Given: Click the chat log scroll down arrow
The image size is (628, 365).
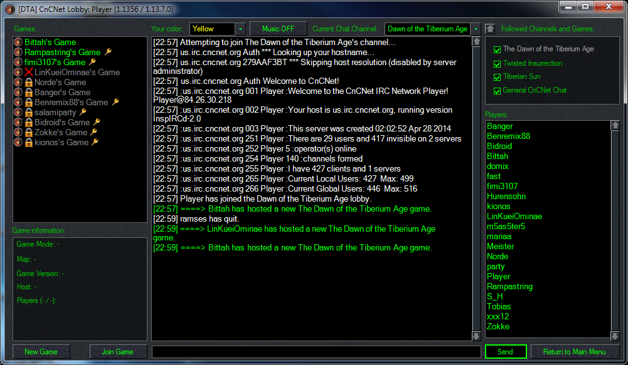Looking at the screenshot, I should pos(476,336).
